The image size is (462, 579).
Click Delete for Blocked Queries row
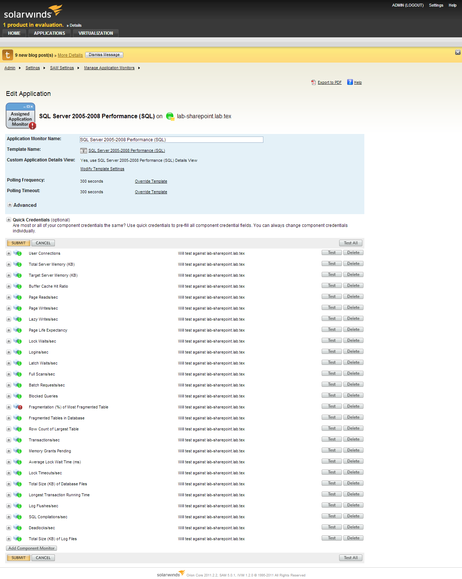(353, 395)
